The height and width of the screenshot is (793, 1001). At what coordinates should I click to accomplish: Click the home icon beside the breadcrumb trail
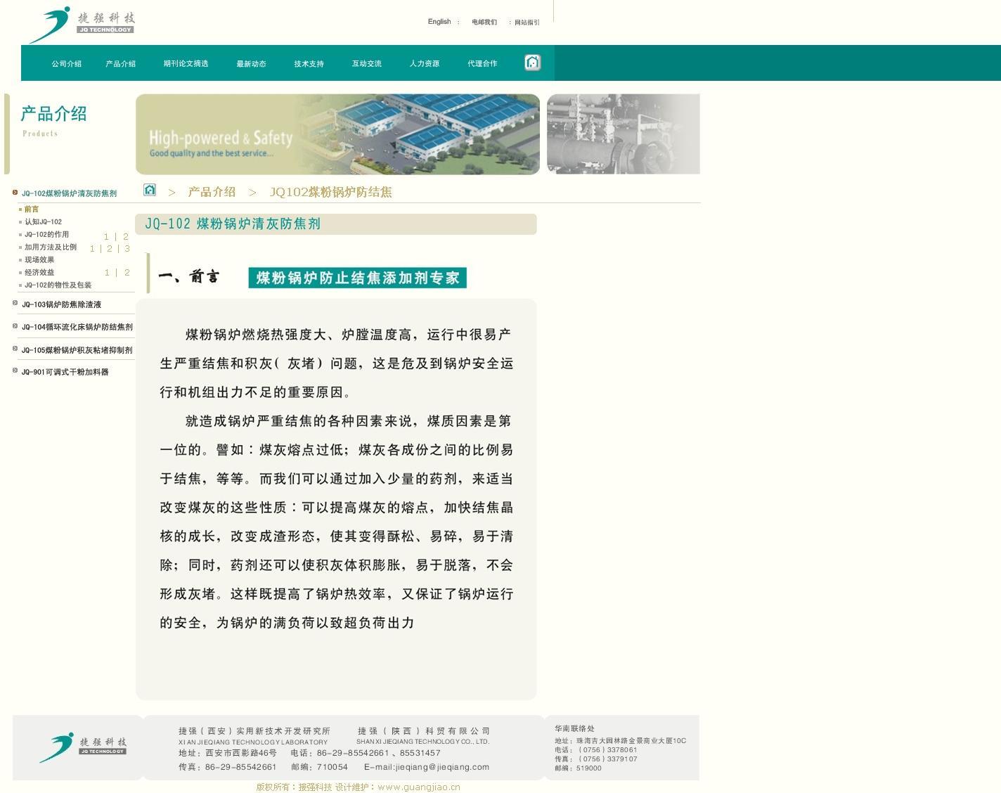(x=150, y=190)
